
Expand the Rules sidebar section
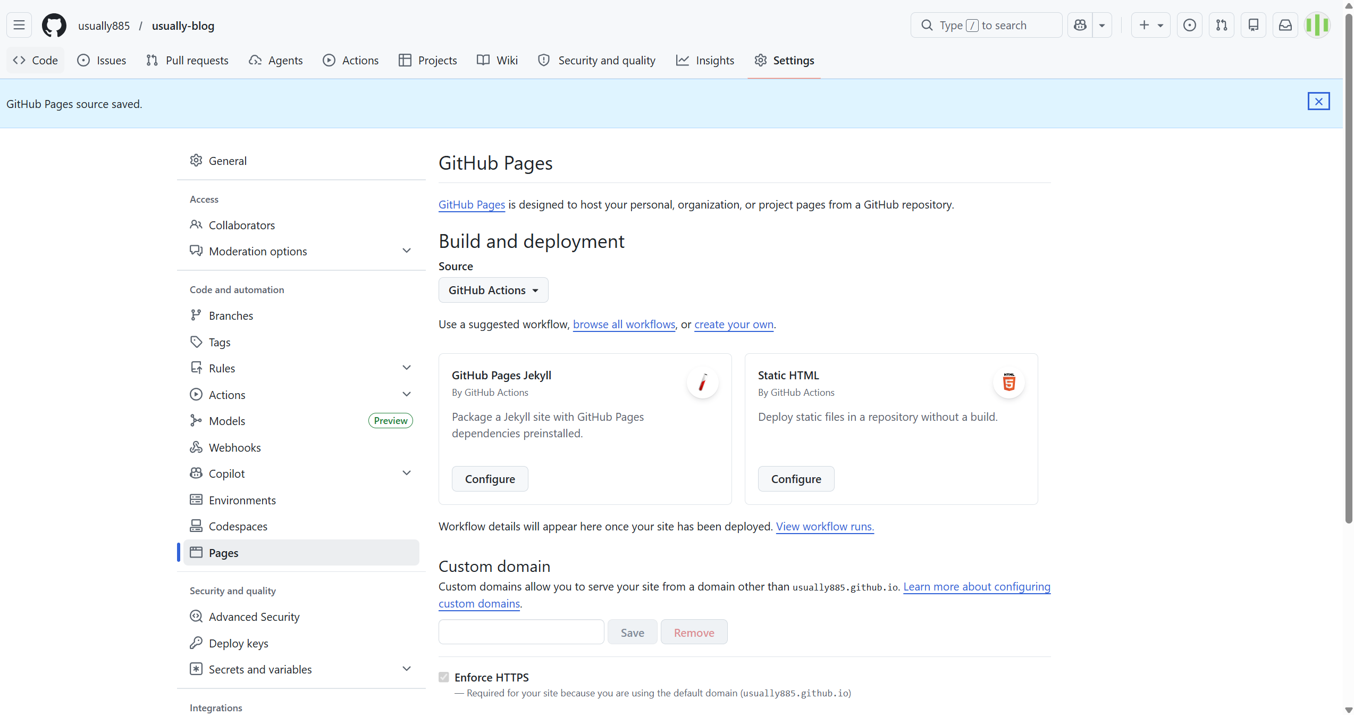point(407,368)
